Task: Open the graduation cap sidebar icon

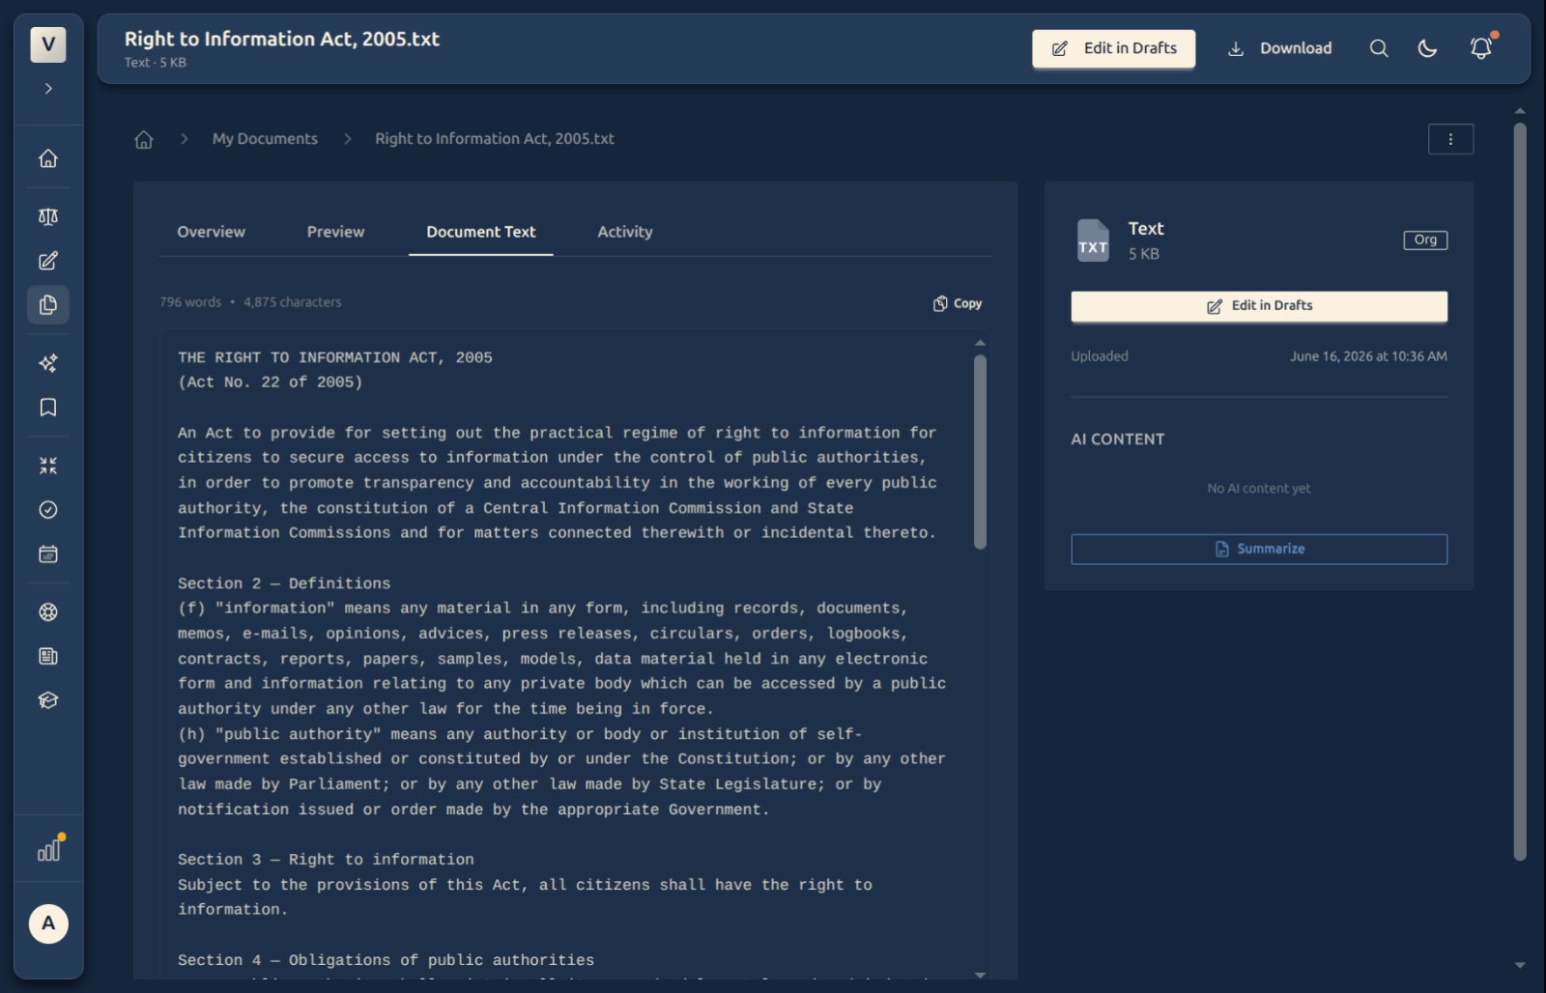Action: pos(48,701)
